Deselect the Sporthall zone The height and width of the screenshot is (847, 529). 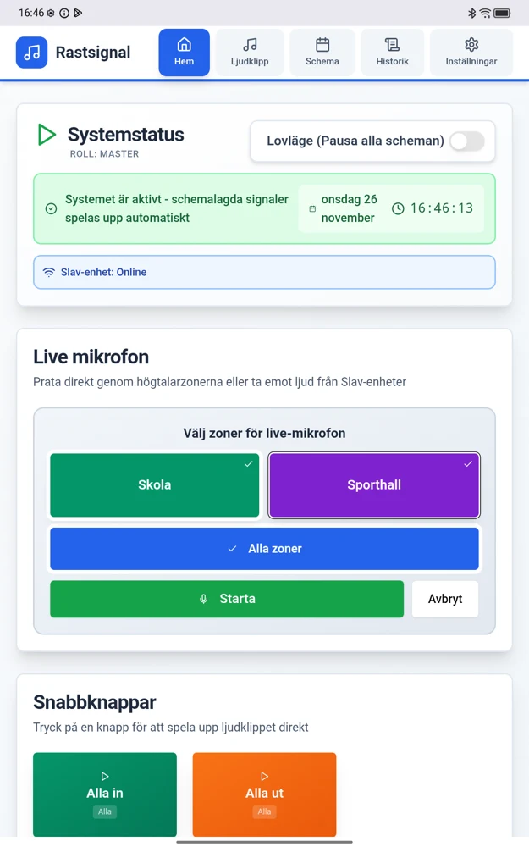(374, 485)
